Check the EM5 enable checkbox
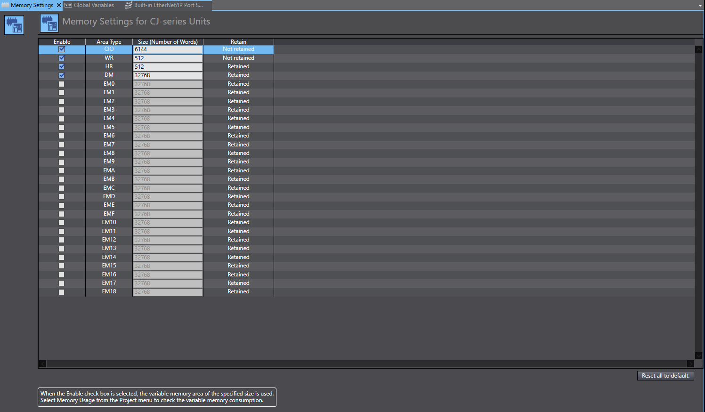Viewport: 705px width, 412px height. tap(62, 127)
